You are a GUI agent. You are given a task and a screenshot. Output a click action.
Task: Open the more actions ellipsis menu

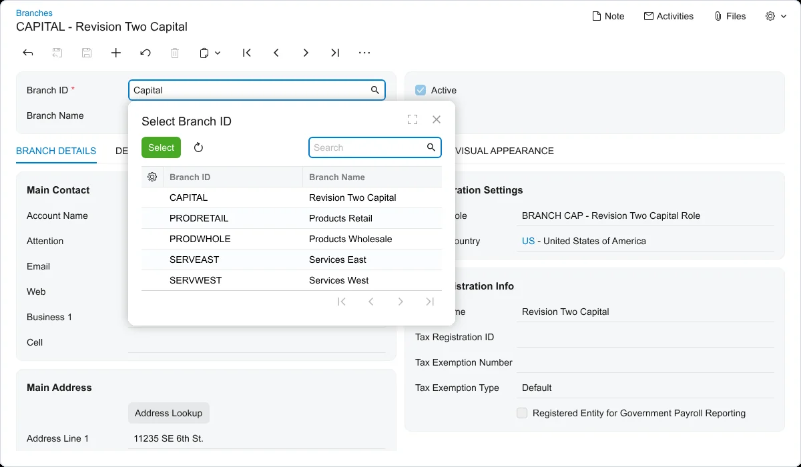pyautogui.click(x=364, y=53)
